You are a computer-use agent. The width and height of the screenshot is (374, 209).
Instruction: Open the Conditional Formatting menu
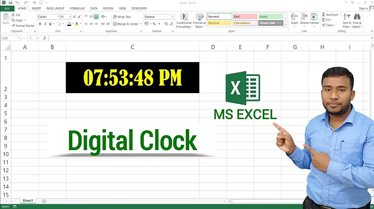pyautogui.click(x=184, y=21)
